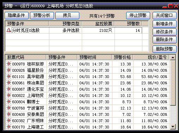Click the red X title bar button
Screen dimensions: 179x133
176,6
